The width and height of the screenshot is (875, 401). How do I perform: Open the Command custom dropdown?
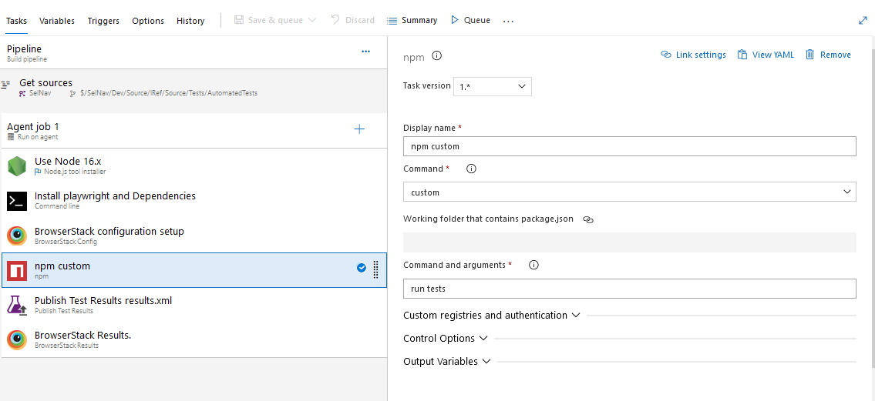[630, 192]
